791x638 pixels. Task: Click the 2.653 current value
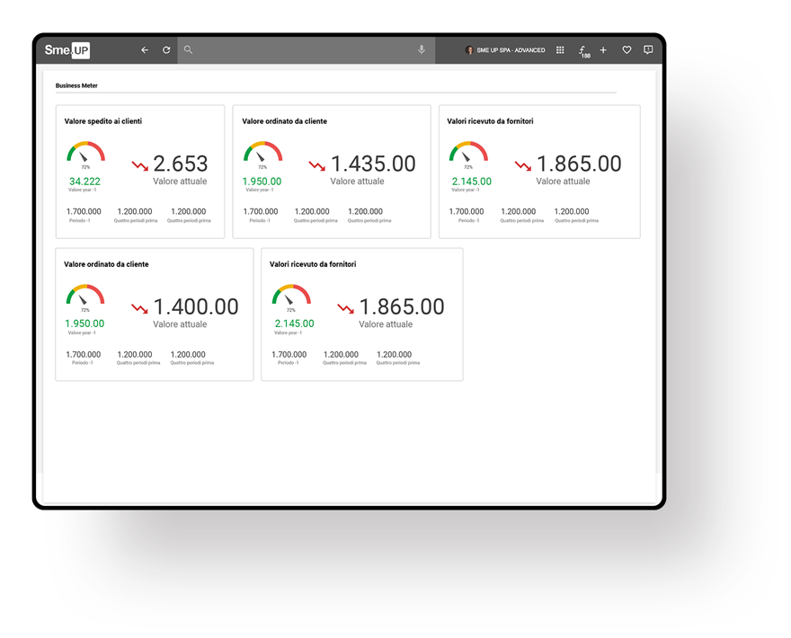pyautogui.click(x=180, y=164)
